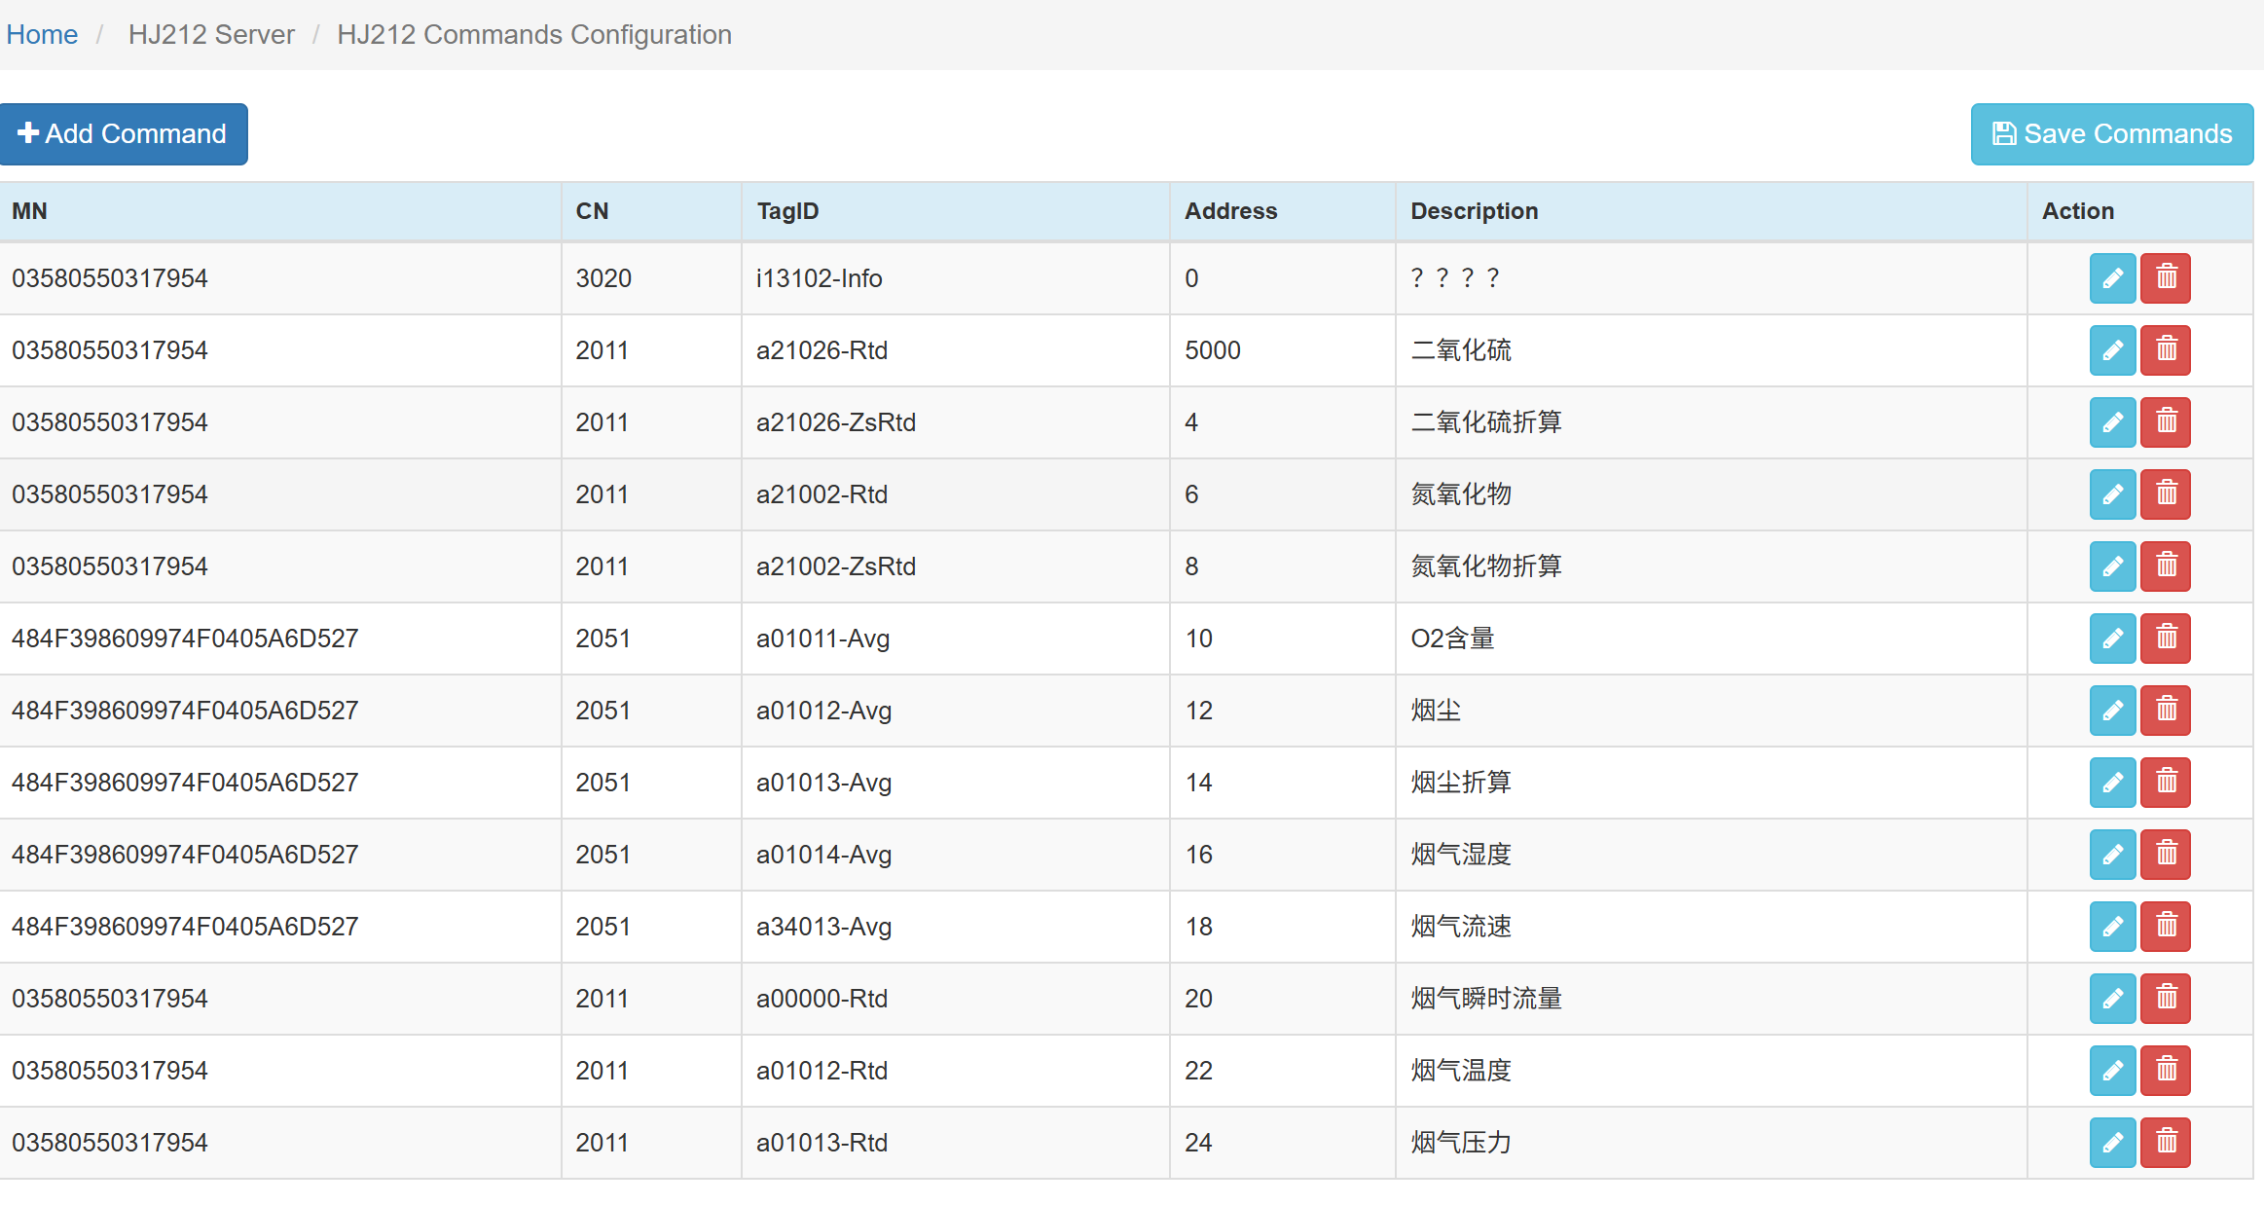Delete the a01013-Rtd row

2166,1143
